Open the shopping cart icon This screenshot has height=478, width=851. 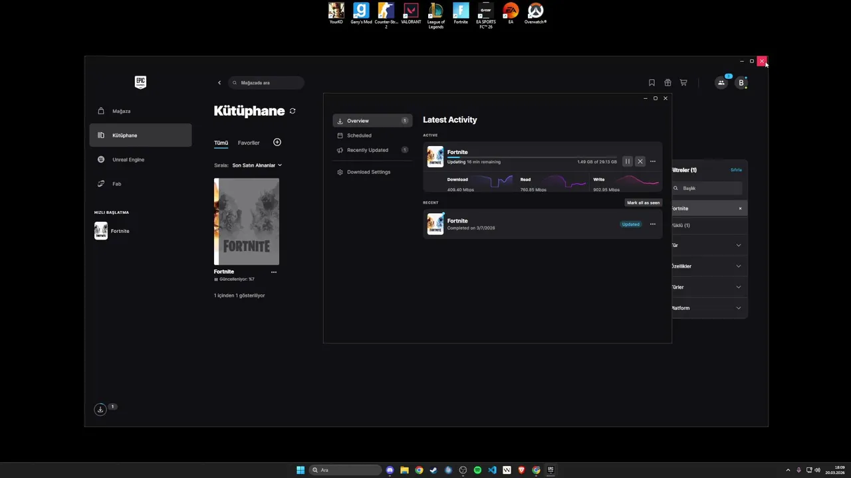pos(683,83)
